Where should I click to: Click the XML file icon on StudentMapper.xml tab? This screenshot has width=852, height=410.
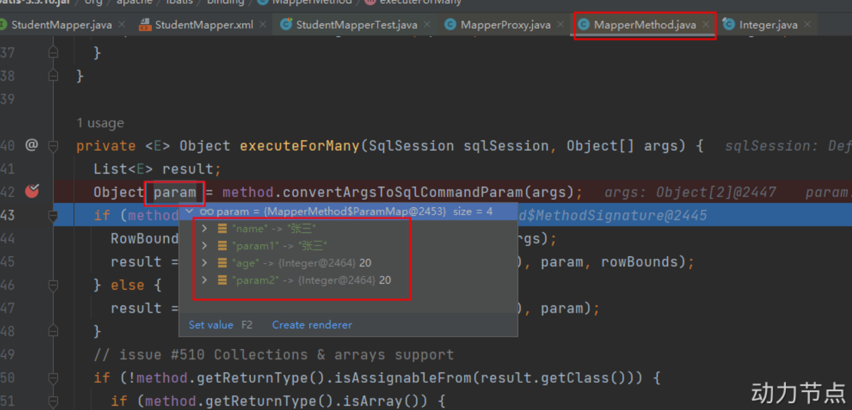tap(144, 25)
